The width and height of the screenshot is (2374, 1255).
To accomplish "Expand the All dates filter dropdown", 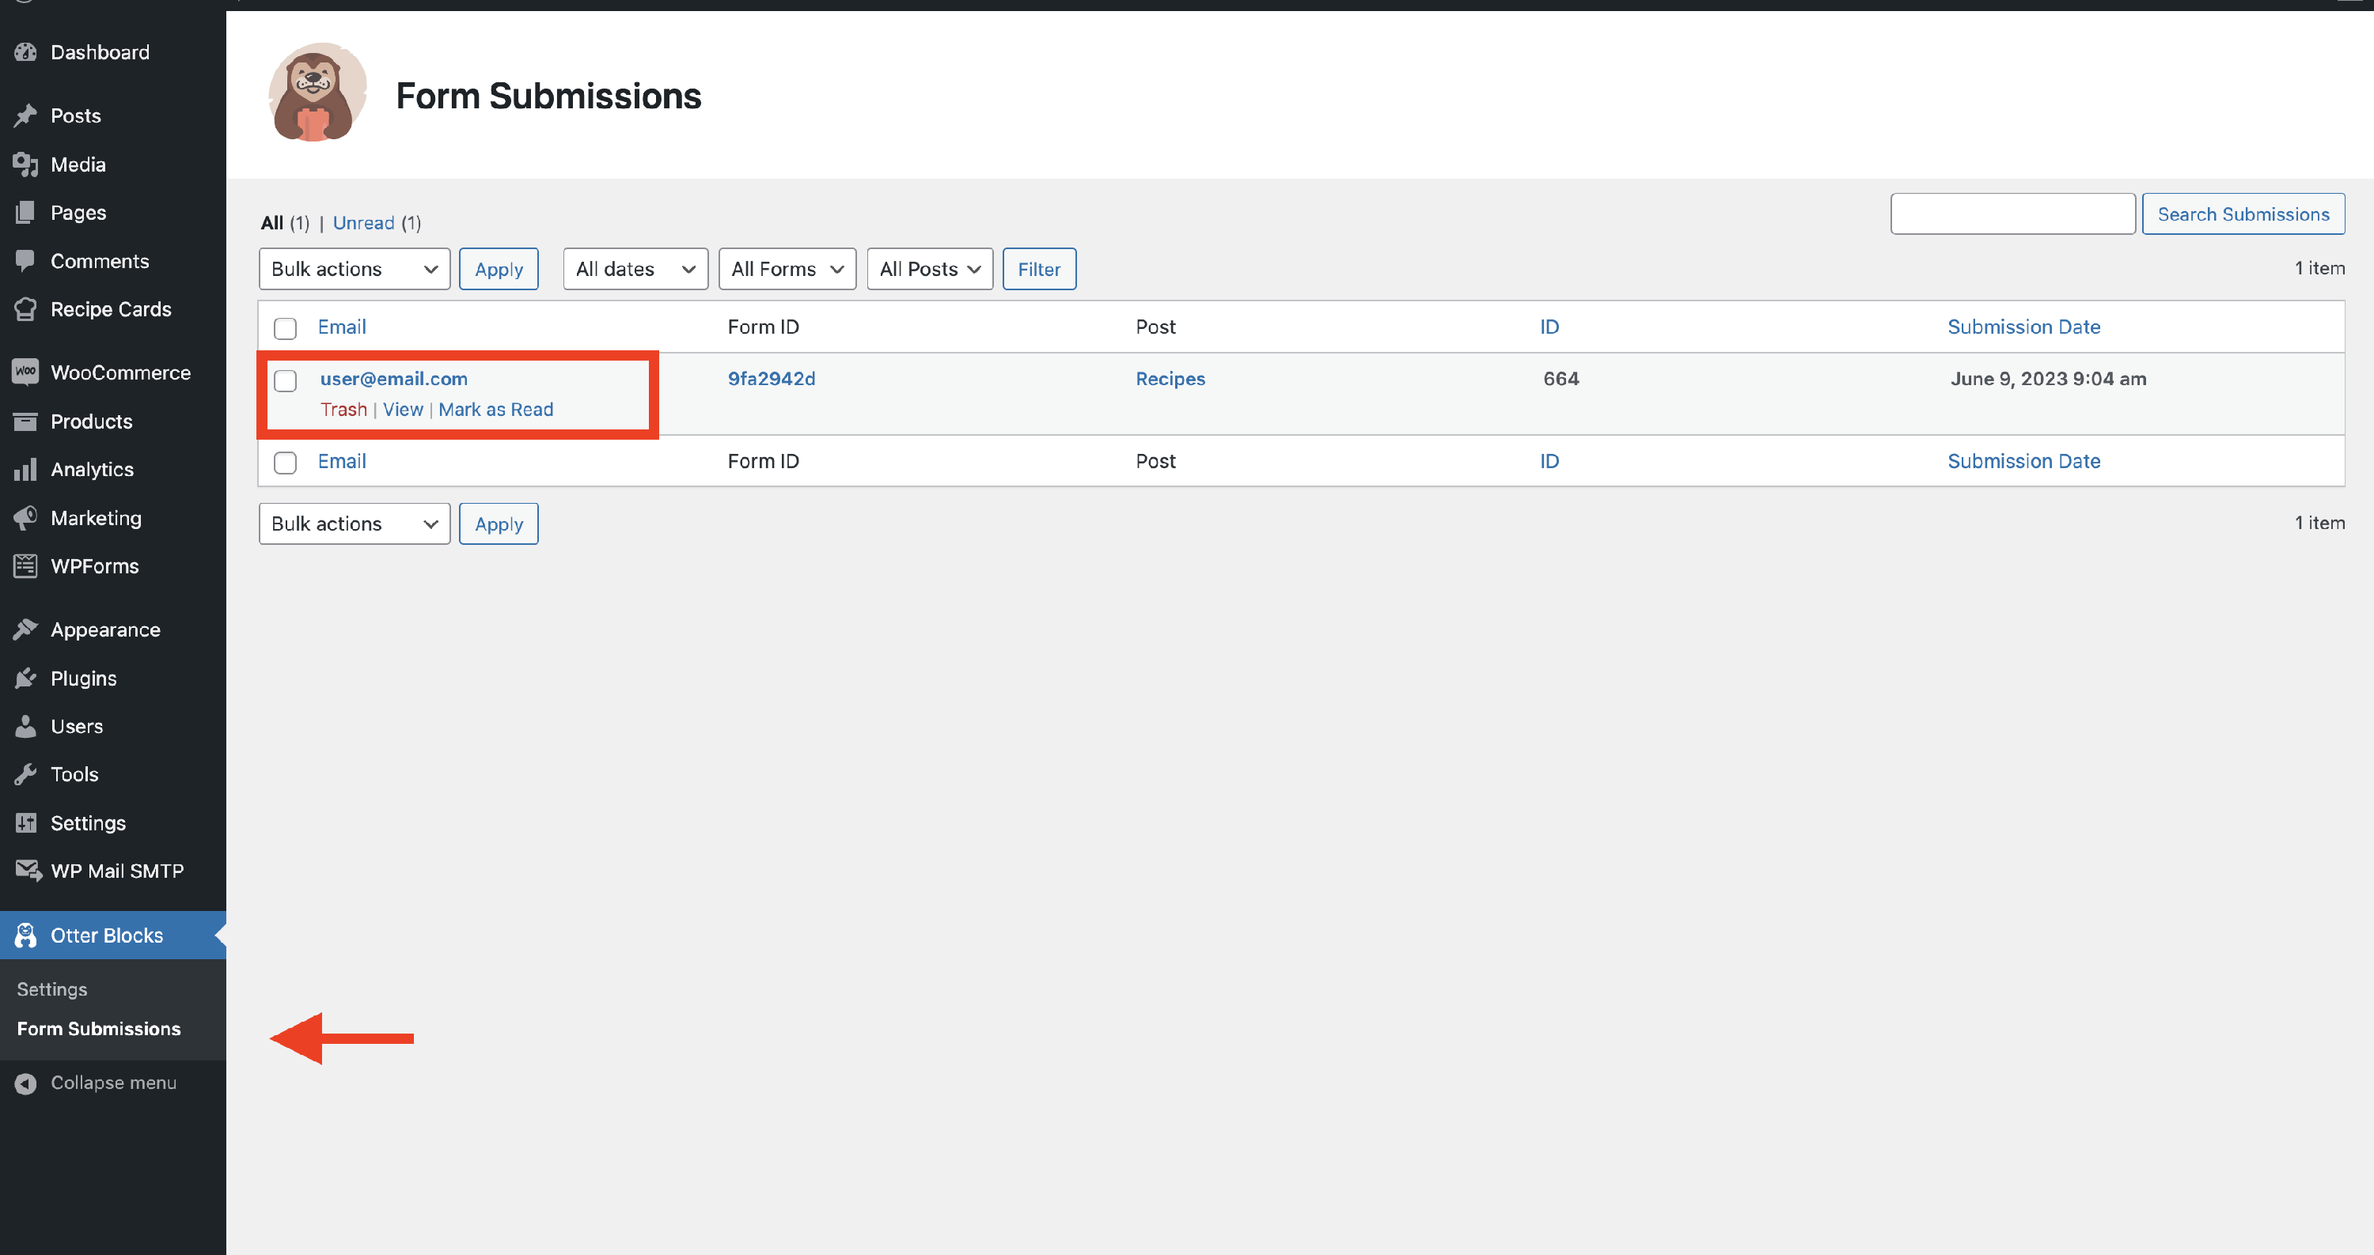I will click(x=635, y=269).
